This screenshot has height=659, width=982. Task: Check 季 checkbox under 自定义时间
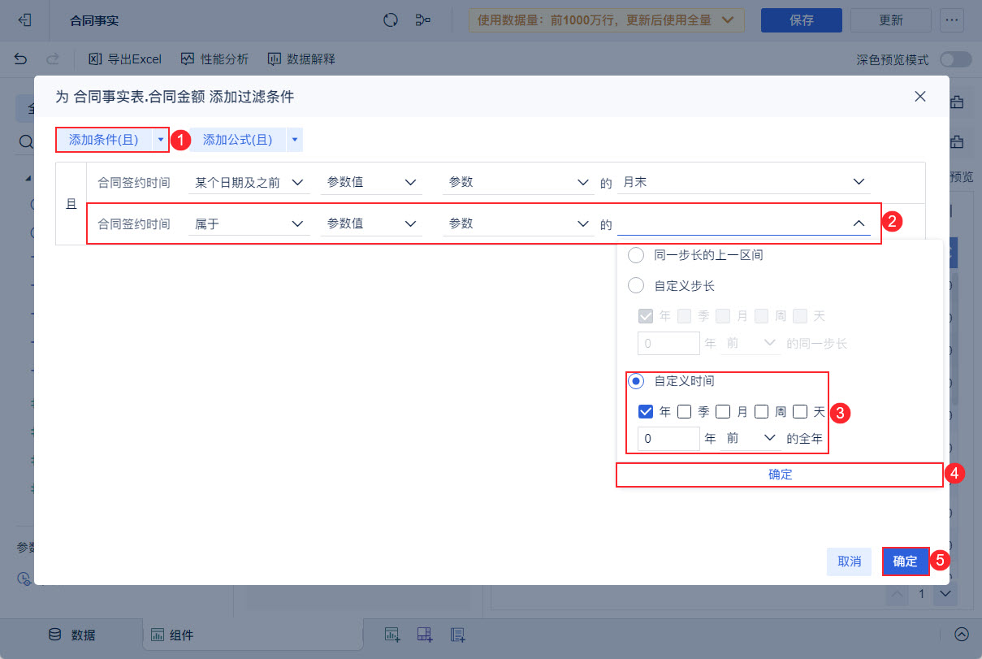684,411
